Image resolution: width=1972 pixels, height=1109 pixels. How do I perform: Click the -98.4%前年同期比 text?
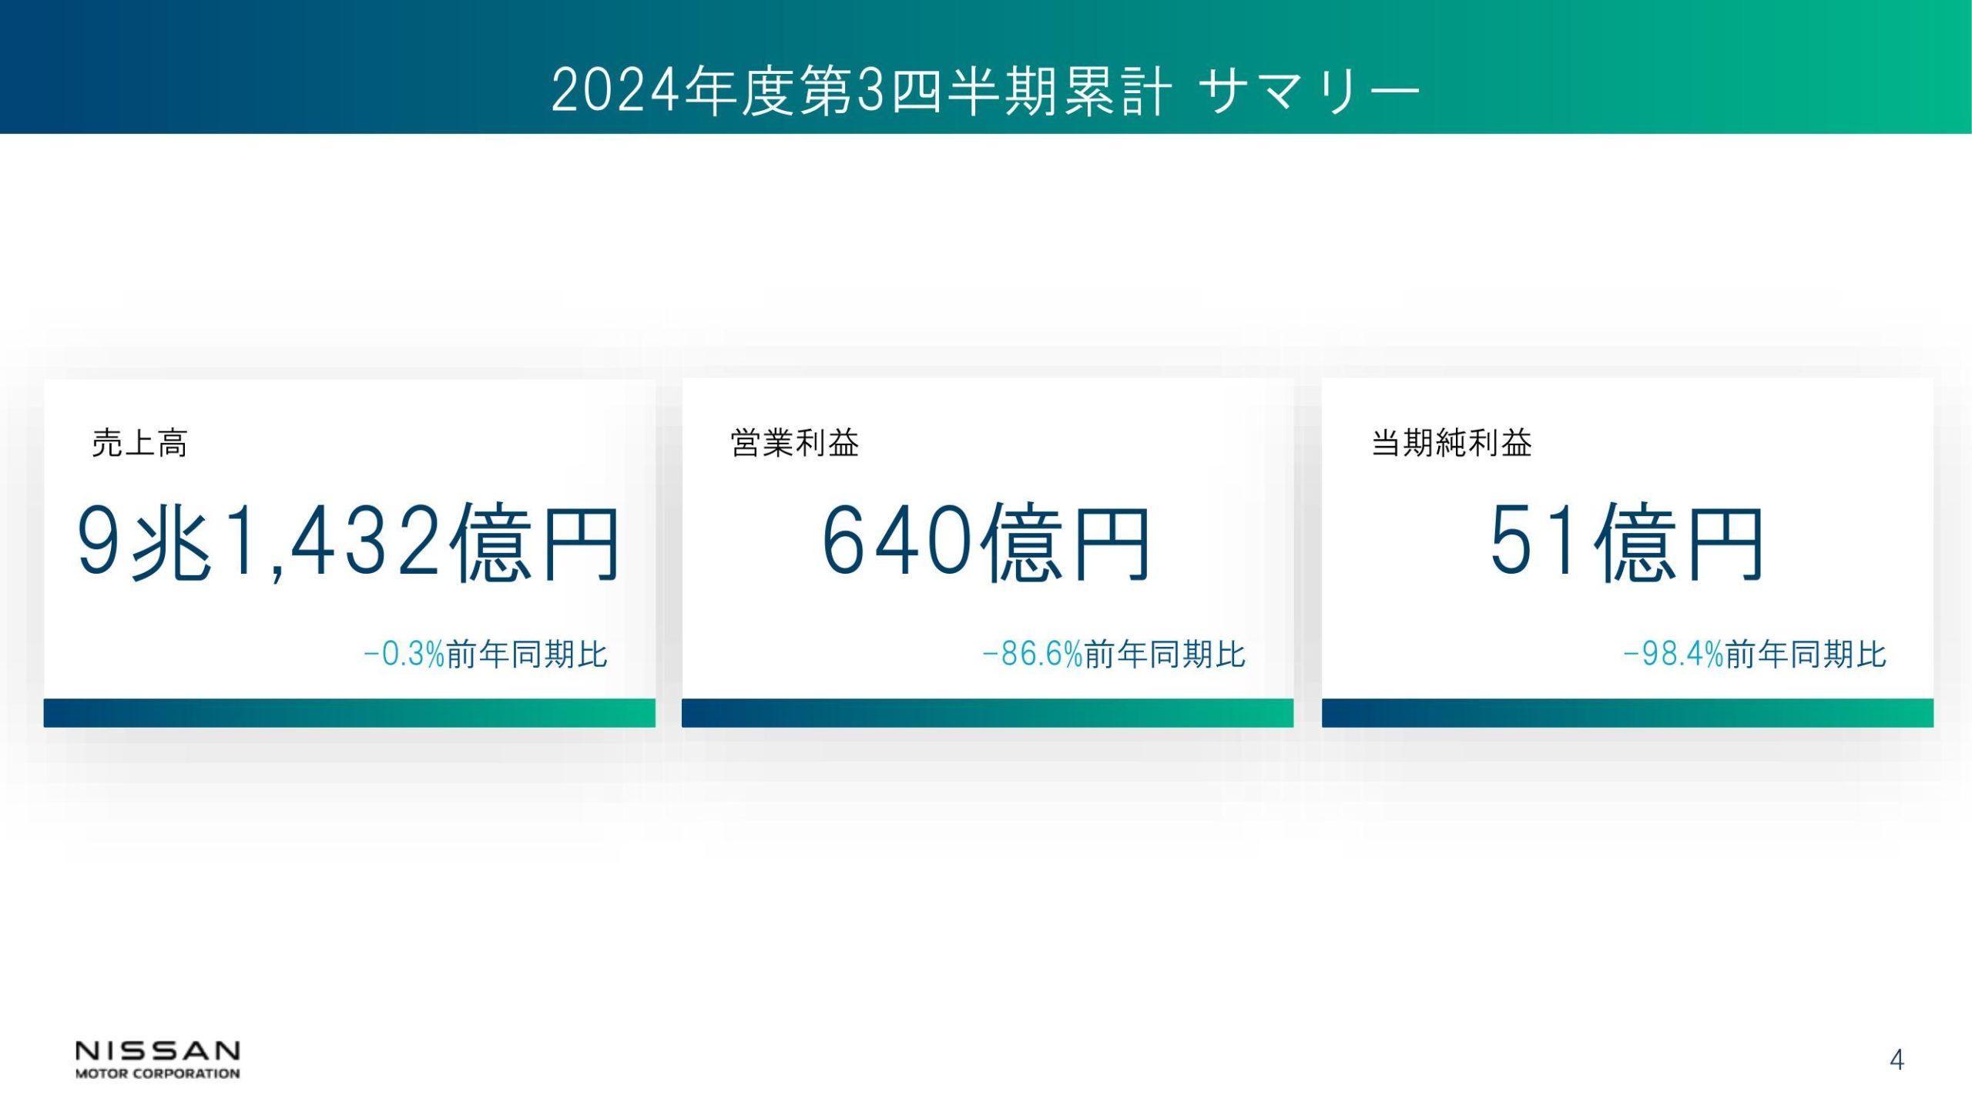click(1756, 654)
